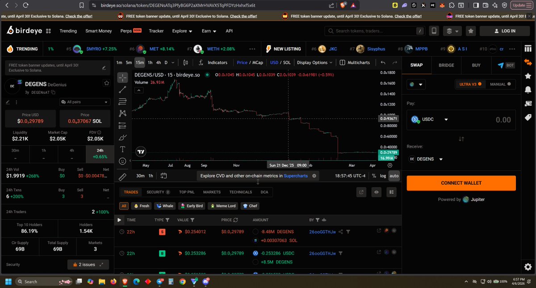This screenshot has width=536, height=288.
Task: Change the trades panel layout
Action: pyautogui.click(x=391, y=192)
